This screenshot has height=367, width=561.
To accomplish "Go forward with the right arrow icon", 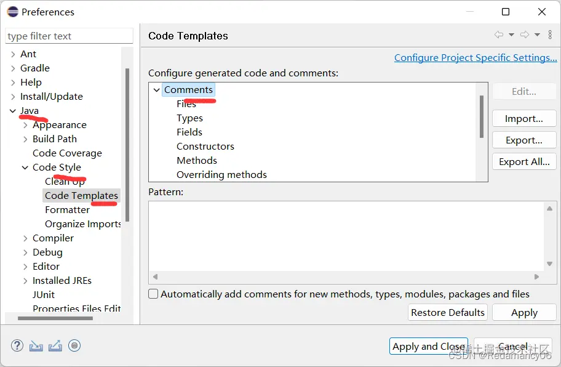I will (525, 34).
